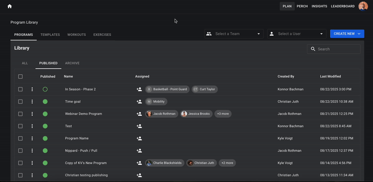
Task: Open row menu for In Season - Phase 2
Action: pyautogui.click(x=32, y=89)
